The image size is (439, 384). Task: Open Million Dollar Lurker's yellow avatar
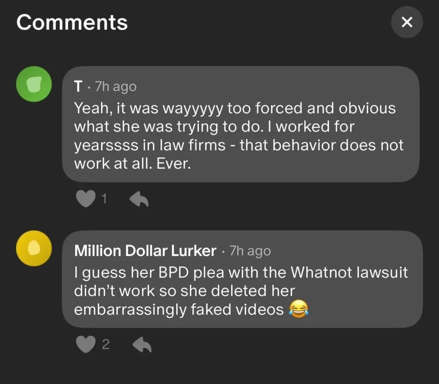click(x=34, y=248)
